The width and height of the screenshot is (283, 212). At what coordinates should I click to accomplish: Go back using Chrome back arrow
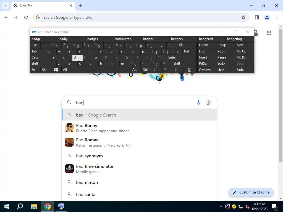(6, 17)
